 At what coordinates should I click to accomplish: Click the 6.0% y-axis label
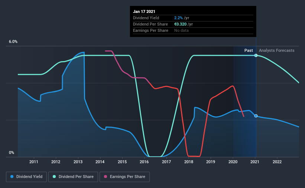click(x=13, y=42)
